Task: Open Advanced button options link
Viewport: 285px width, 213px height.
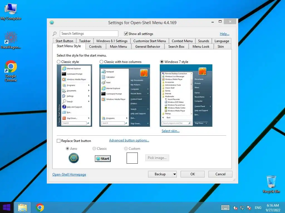Action: click(x=129, y=140)
